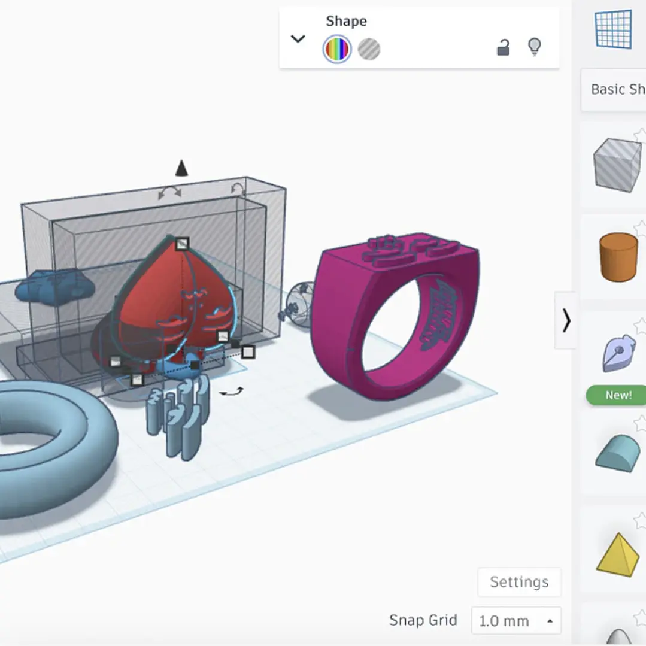Click the curved rotation arrow above box
Screen dimensions: 646x646
point(170,192)
